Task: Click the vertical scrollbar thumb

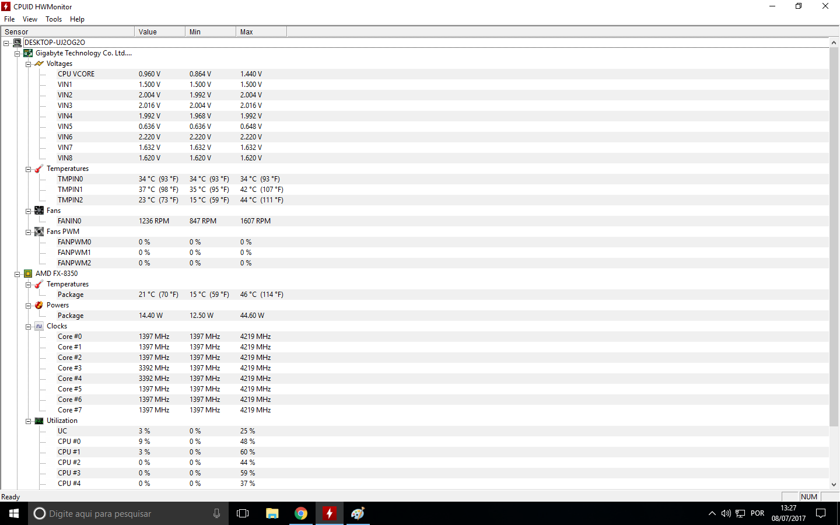Action: [x=834, y=237]
